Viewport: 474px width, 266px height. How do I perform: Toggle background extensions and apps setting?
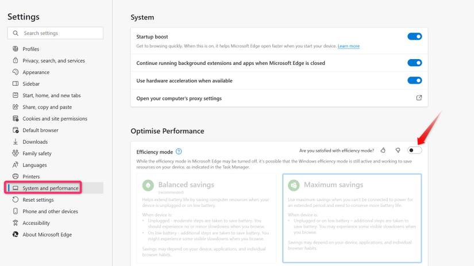[414, 63]
